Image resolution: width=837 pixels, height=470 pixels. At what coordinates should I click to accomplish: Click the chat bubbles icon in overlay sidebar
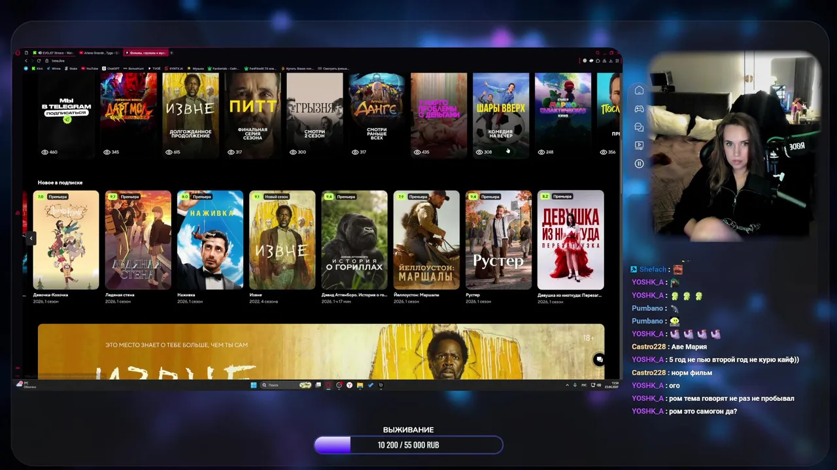pyautogui.click(x=640, y=127)
